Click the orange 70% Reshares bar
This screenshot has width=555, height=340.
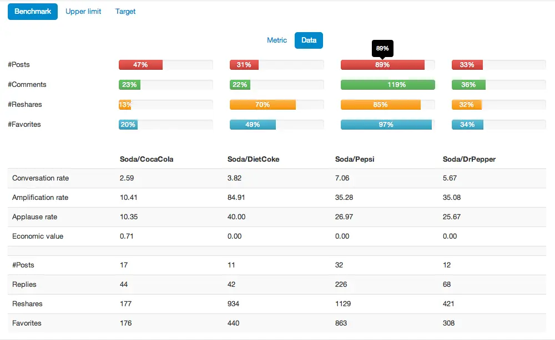(x=263, y=105)
